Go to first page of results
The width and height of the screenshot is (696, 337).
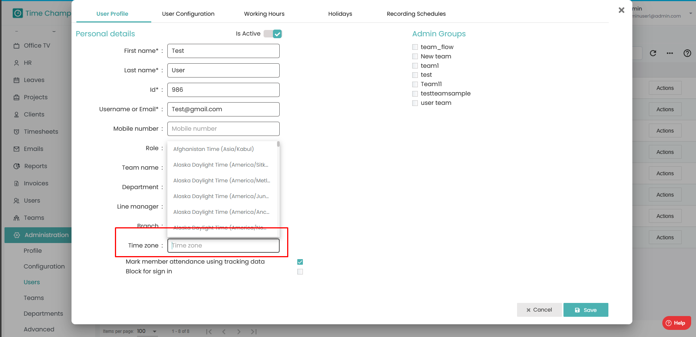click(209, 331)
